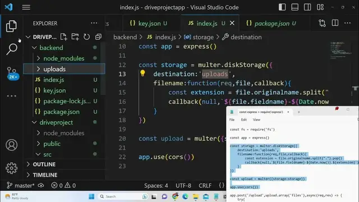This screenshot has height=202, width=359.
Task: Click the Explorer tree vertical scrollbar
Action: click(103, 68)
